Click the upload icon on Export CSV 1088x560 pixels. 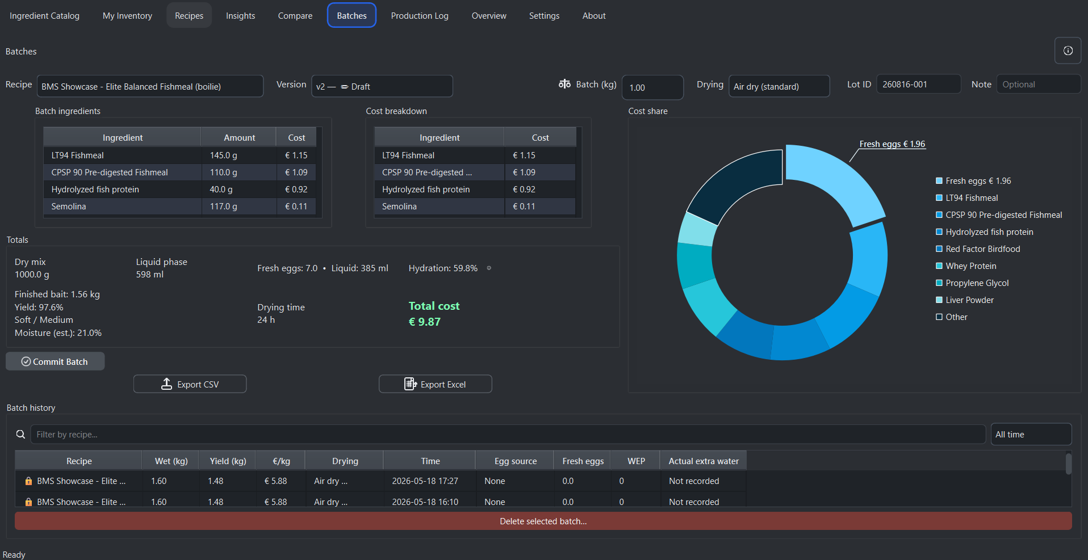[166, 384]
